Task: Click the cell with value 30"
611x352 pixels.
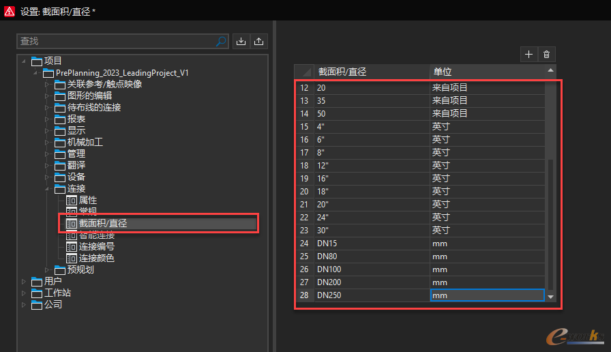Action: (x=372, y=231)
